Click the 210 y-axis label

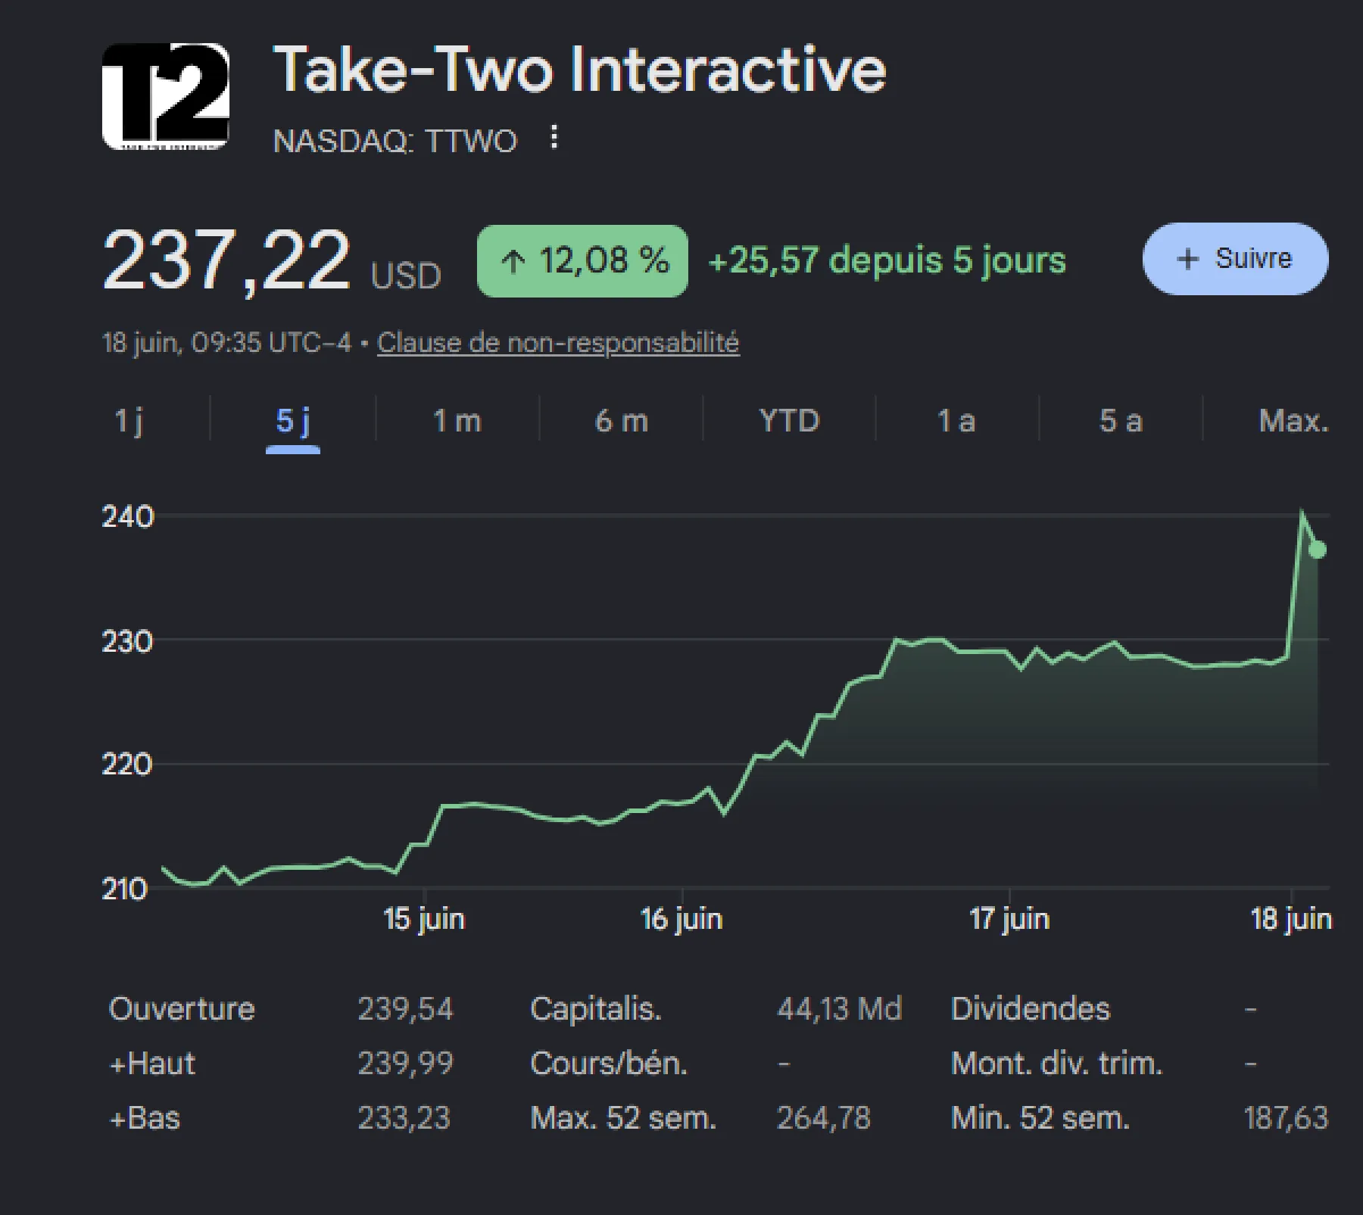point(125,889)
